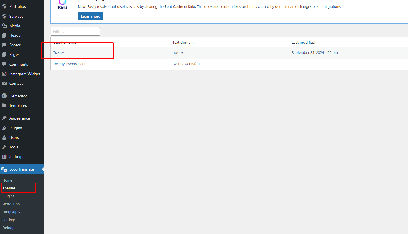Click into the Filter input field
Viewport: 408px width, 234px height.
75,31
